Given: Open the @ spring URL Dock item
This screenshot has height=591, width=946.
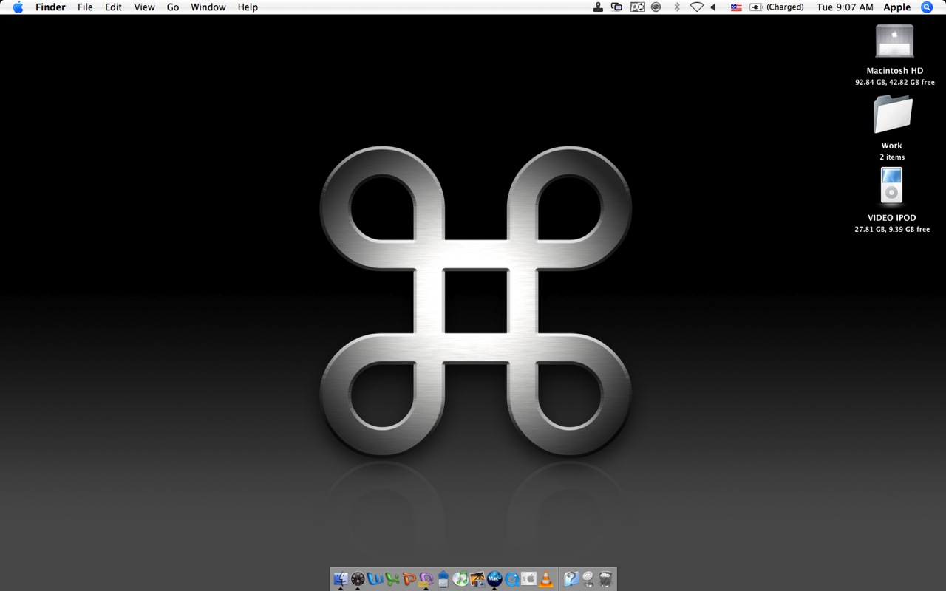Looking at the screenshot, I should click(588, 579).
